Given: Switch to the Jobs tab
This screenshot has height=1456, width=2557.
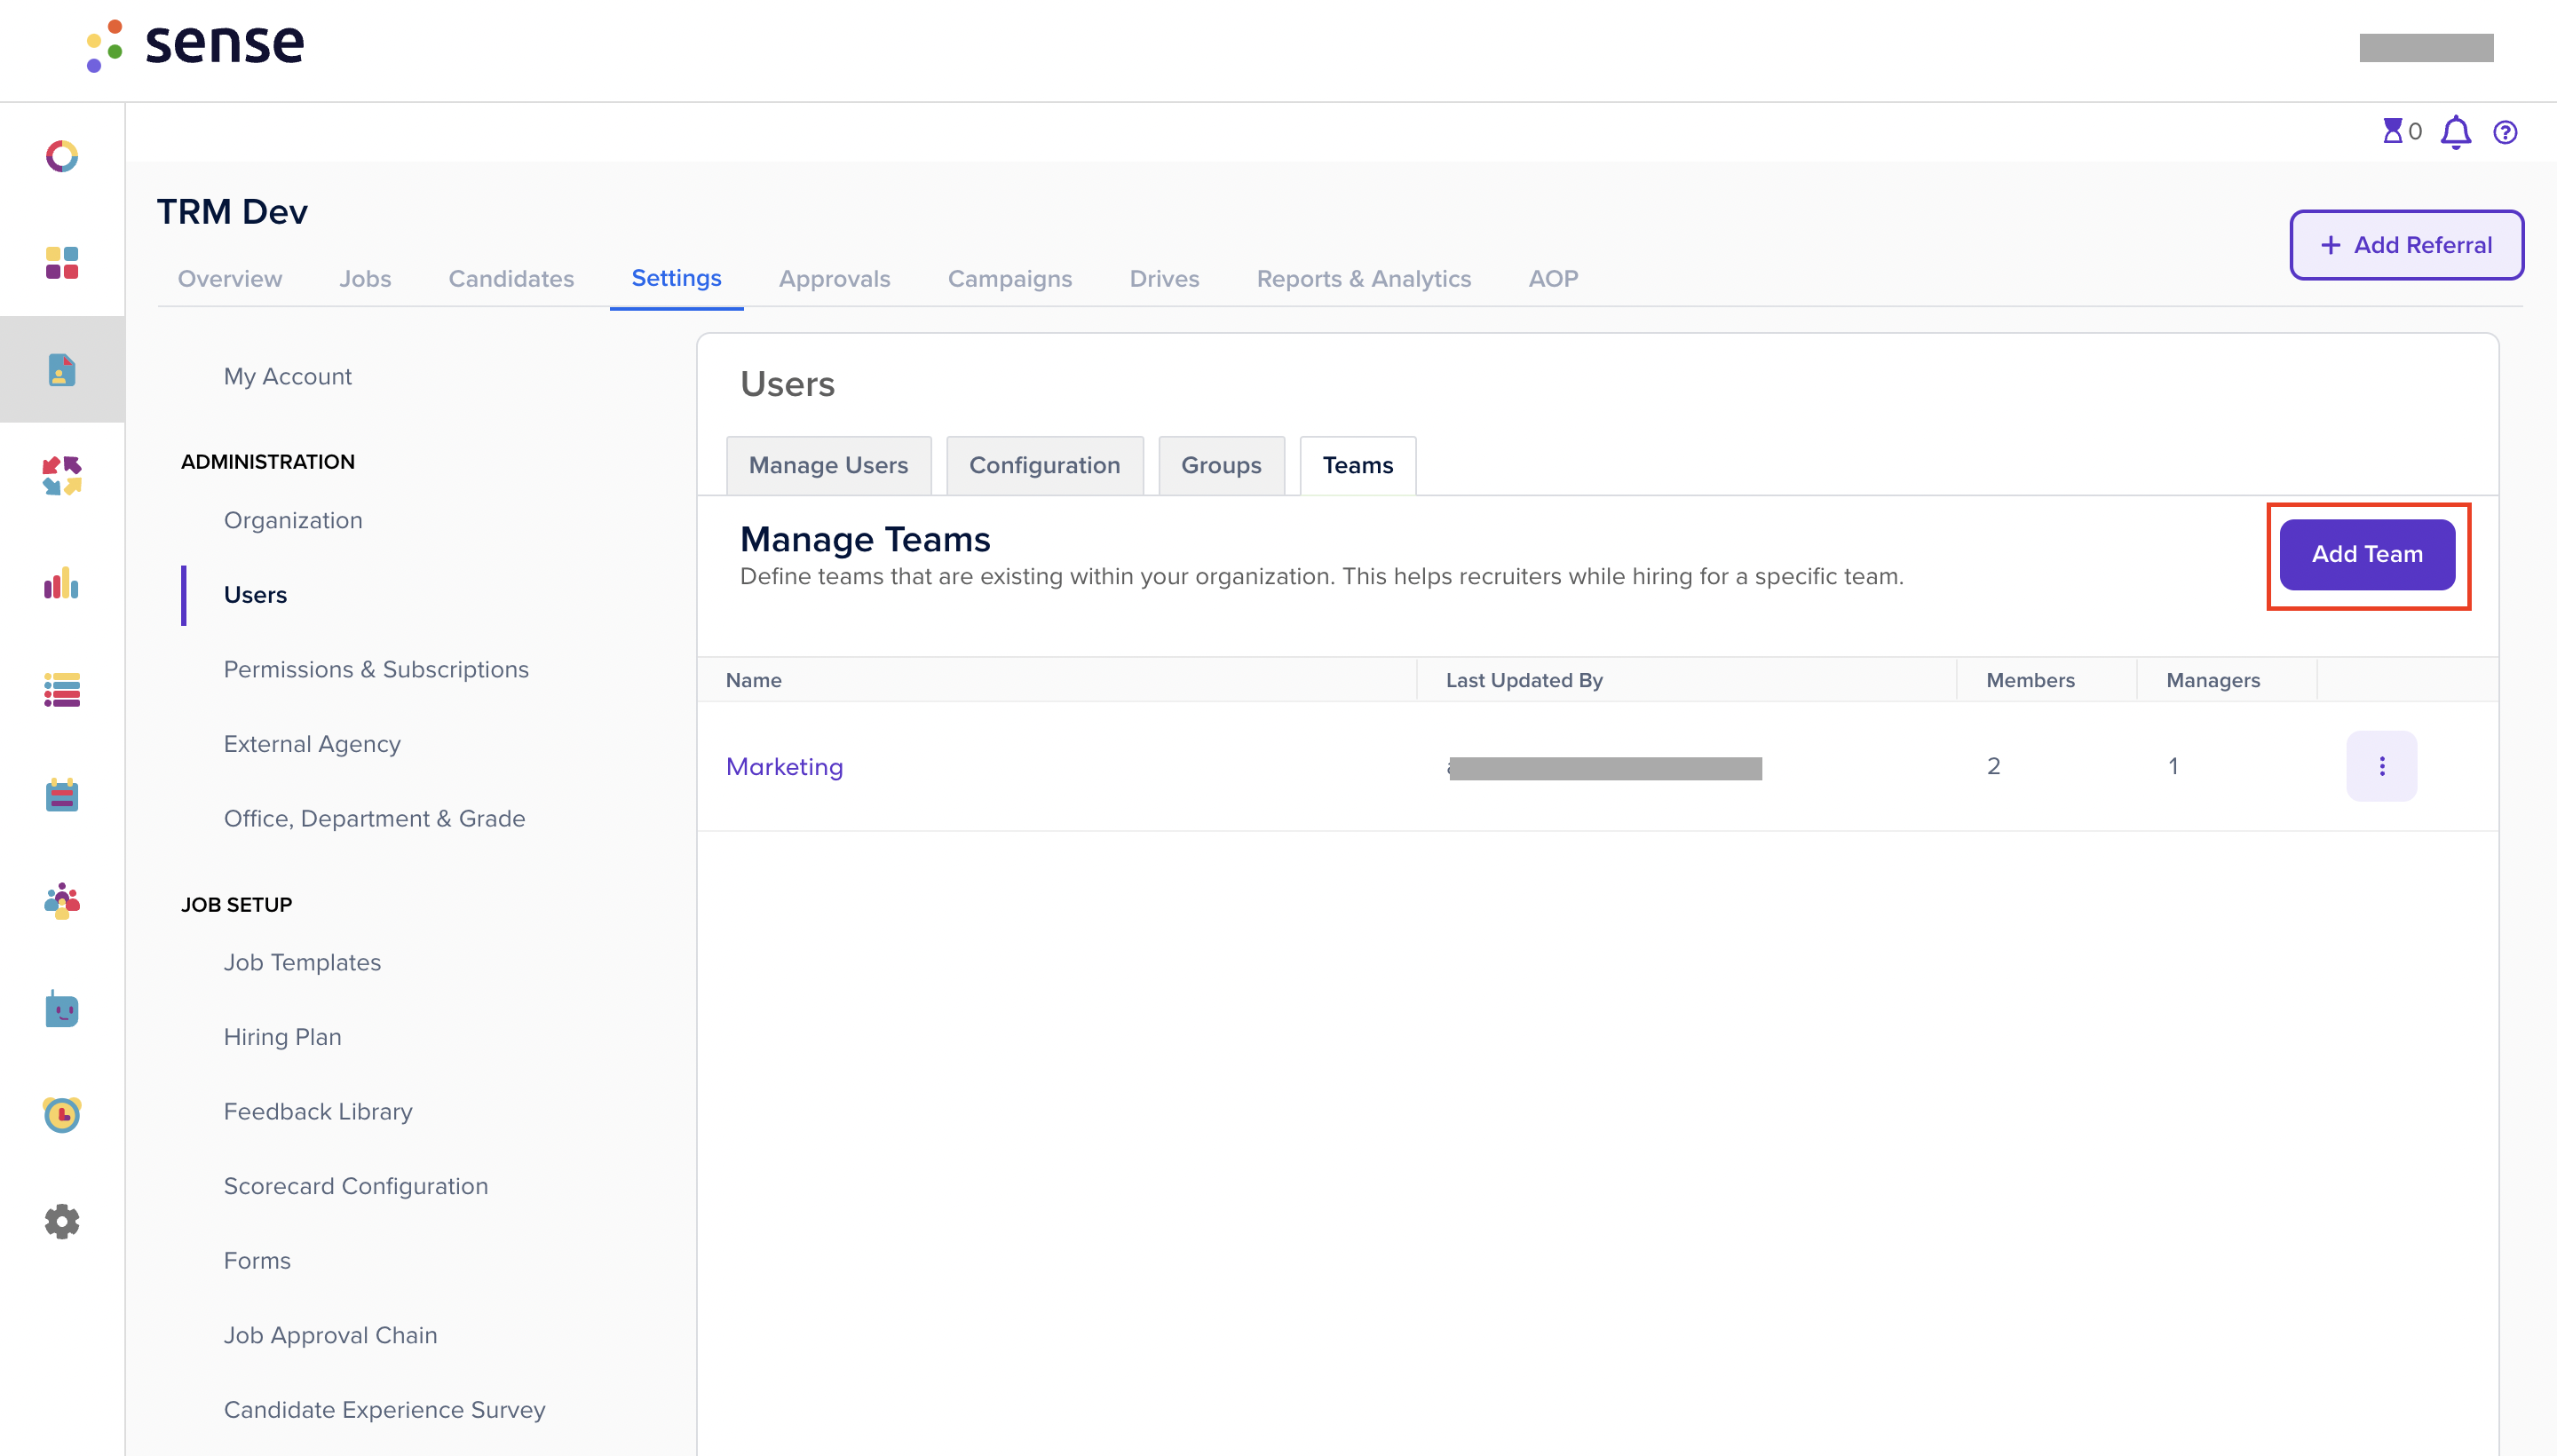Looking at the screenshot, I should coord(365,279).
